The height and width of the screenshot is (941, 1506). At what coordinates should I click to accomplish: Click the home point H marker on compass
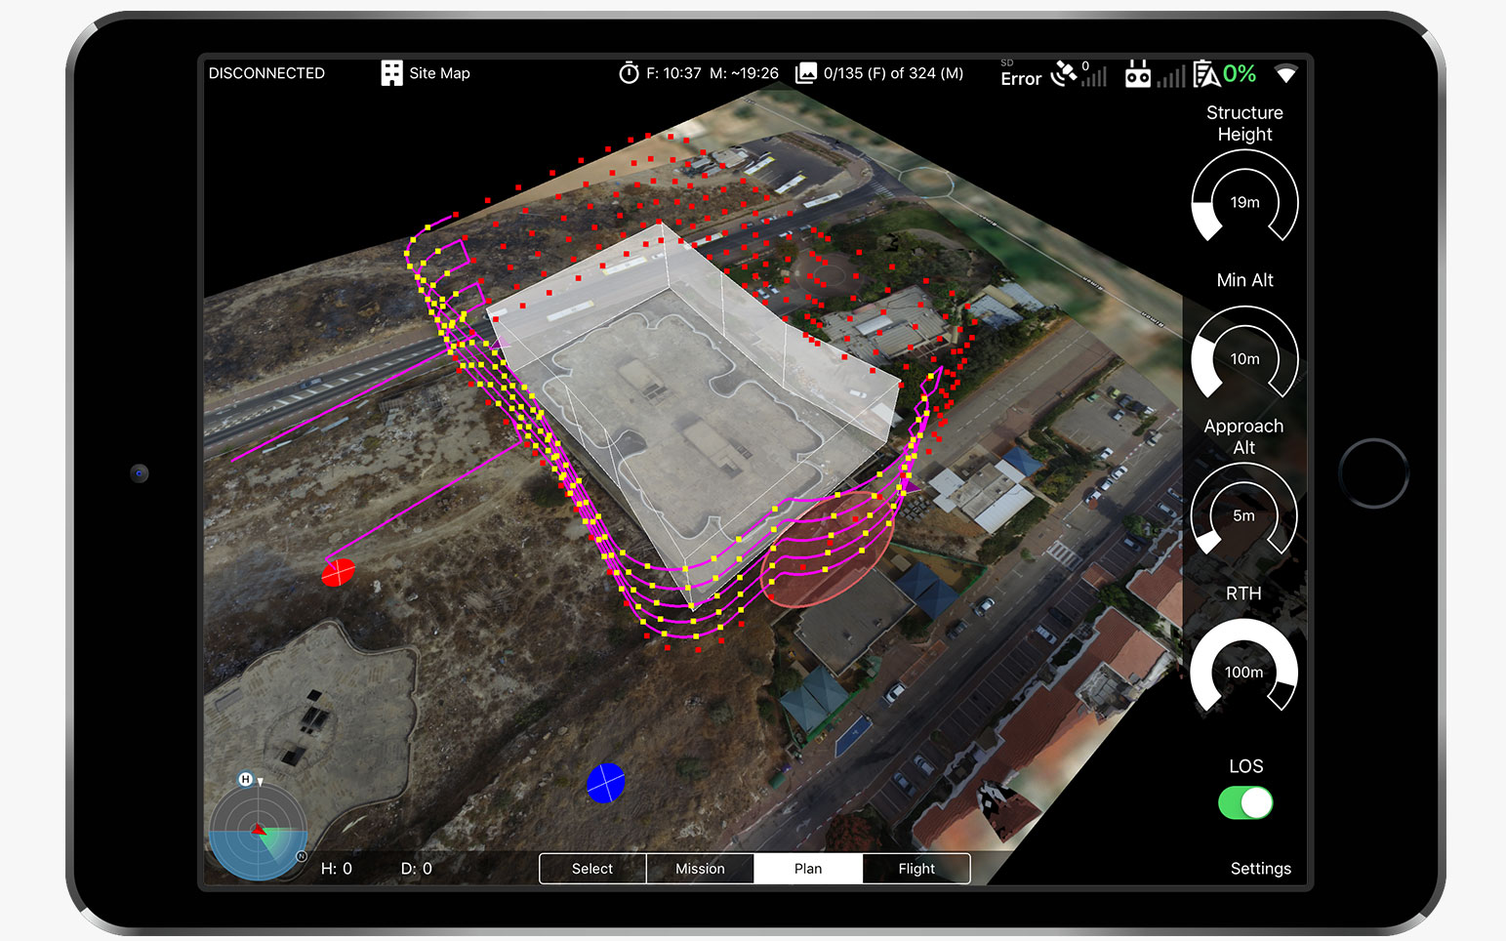click(246, 779)
